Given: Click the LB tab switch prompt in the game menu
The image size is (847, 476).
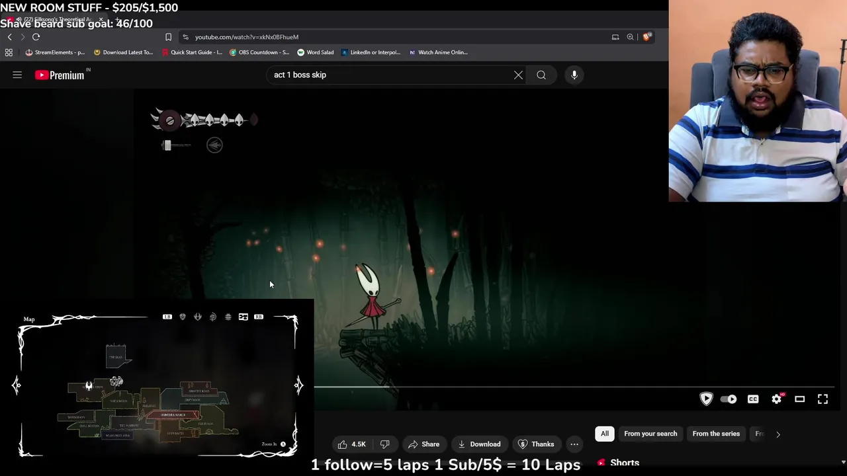Looking at the screenshot, I should click(167, 317).
